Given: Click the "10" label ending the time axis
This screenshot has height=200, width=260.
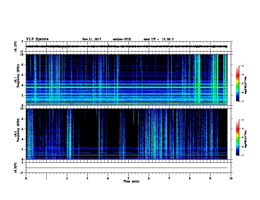Looking at the screenshot, I should (x=231, y=178).
